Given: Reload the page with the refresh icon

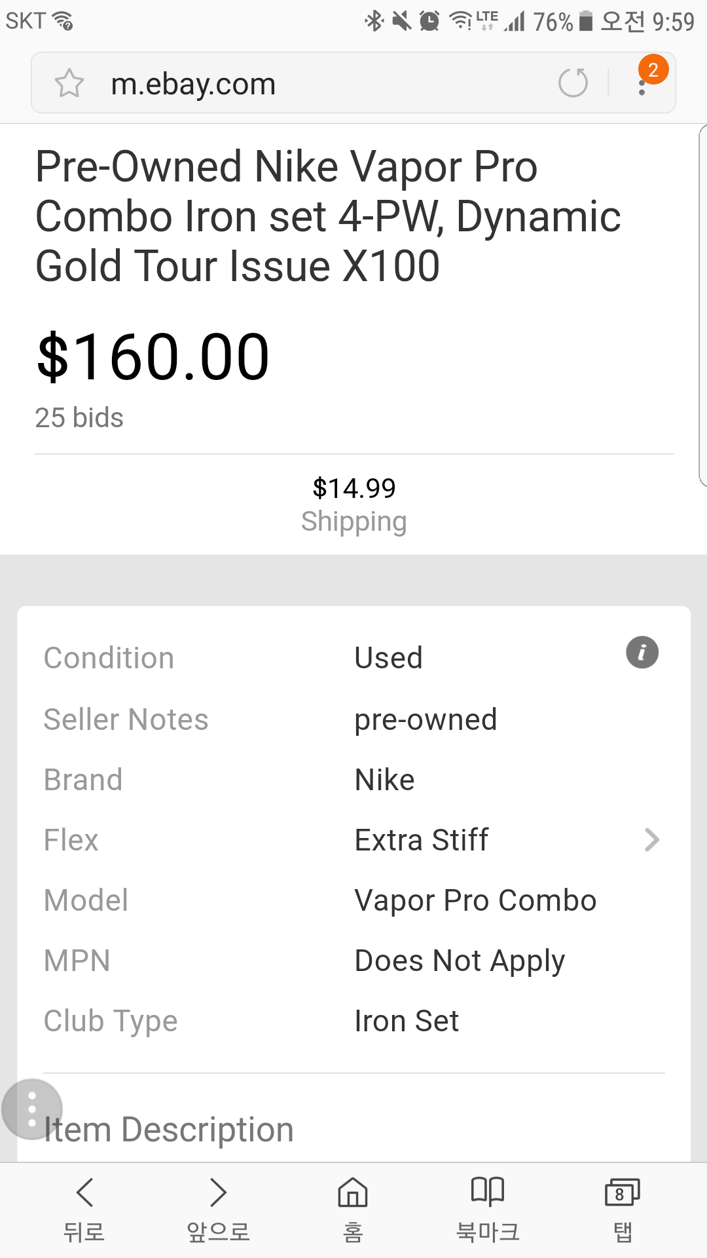Looking at the screenshot, I should pyautogui.click(x=573, y=83).
